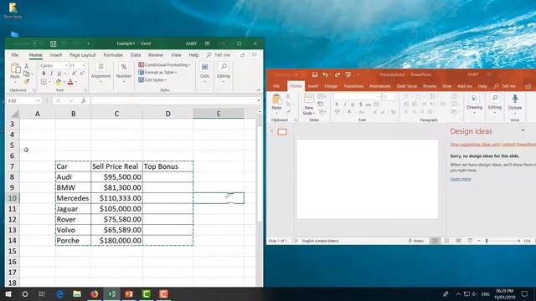Click English (United States) in PowerPoint status bar
The image size is (536, 301).
click(x=320, y=241)
